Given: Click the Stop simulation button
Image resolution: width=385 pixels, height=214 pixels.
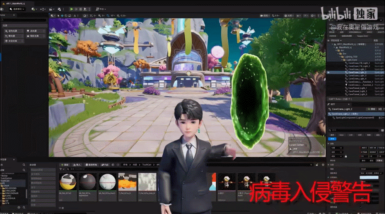Looking at the screenshot, I should [x=81, y=9].
